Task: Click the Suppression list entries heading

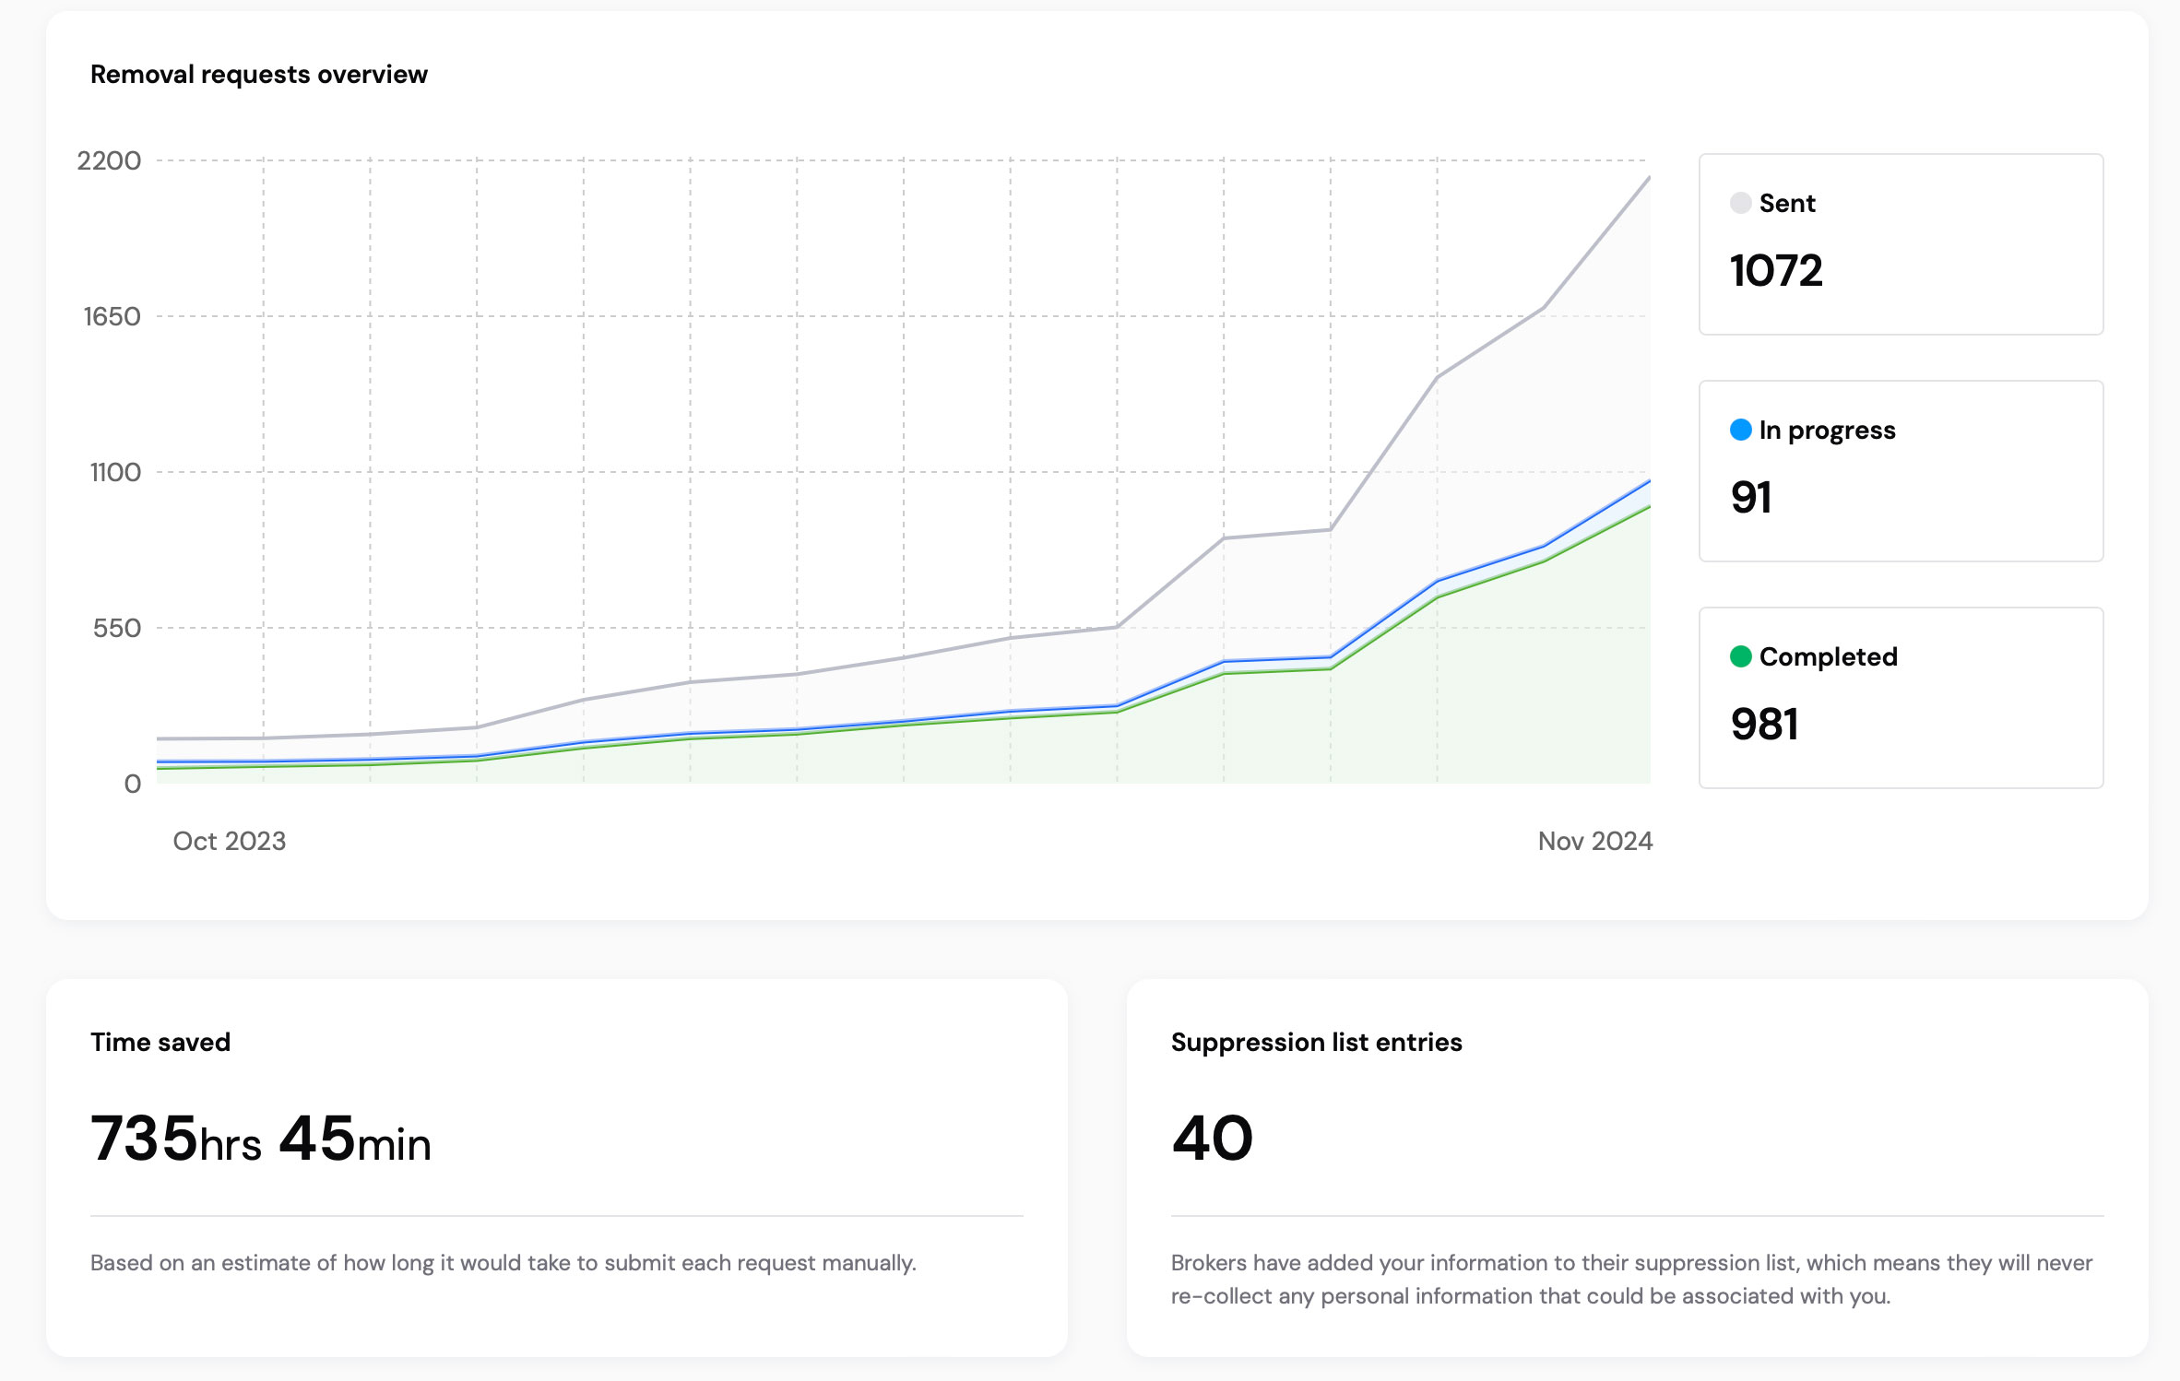Action: [x=1317, y=1042]
